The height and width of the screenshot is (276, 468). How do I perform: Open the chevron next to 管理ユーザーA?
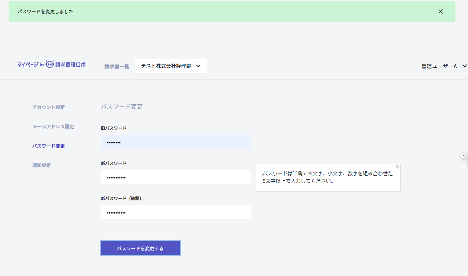(464, 66)
